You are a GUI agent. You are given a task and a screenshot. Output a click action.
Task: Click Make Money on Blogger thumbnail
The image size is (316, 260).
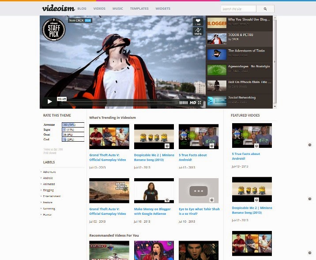(154, 190)
